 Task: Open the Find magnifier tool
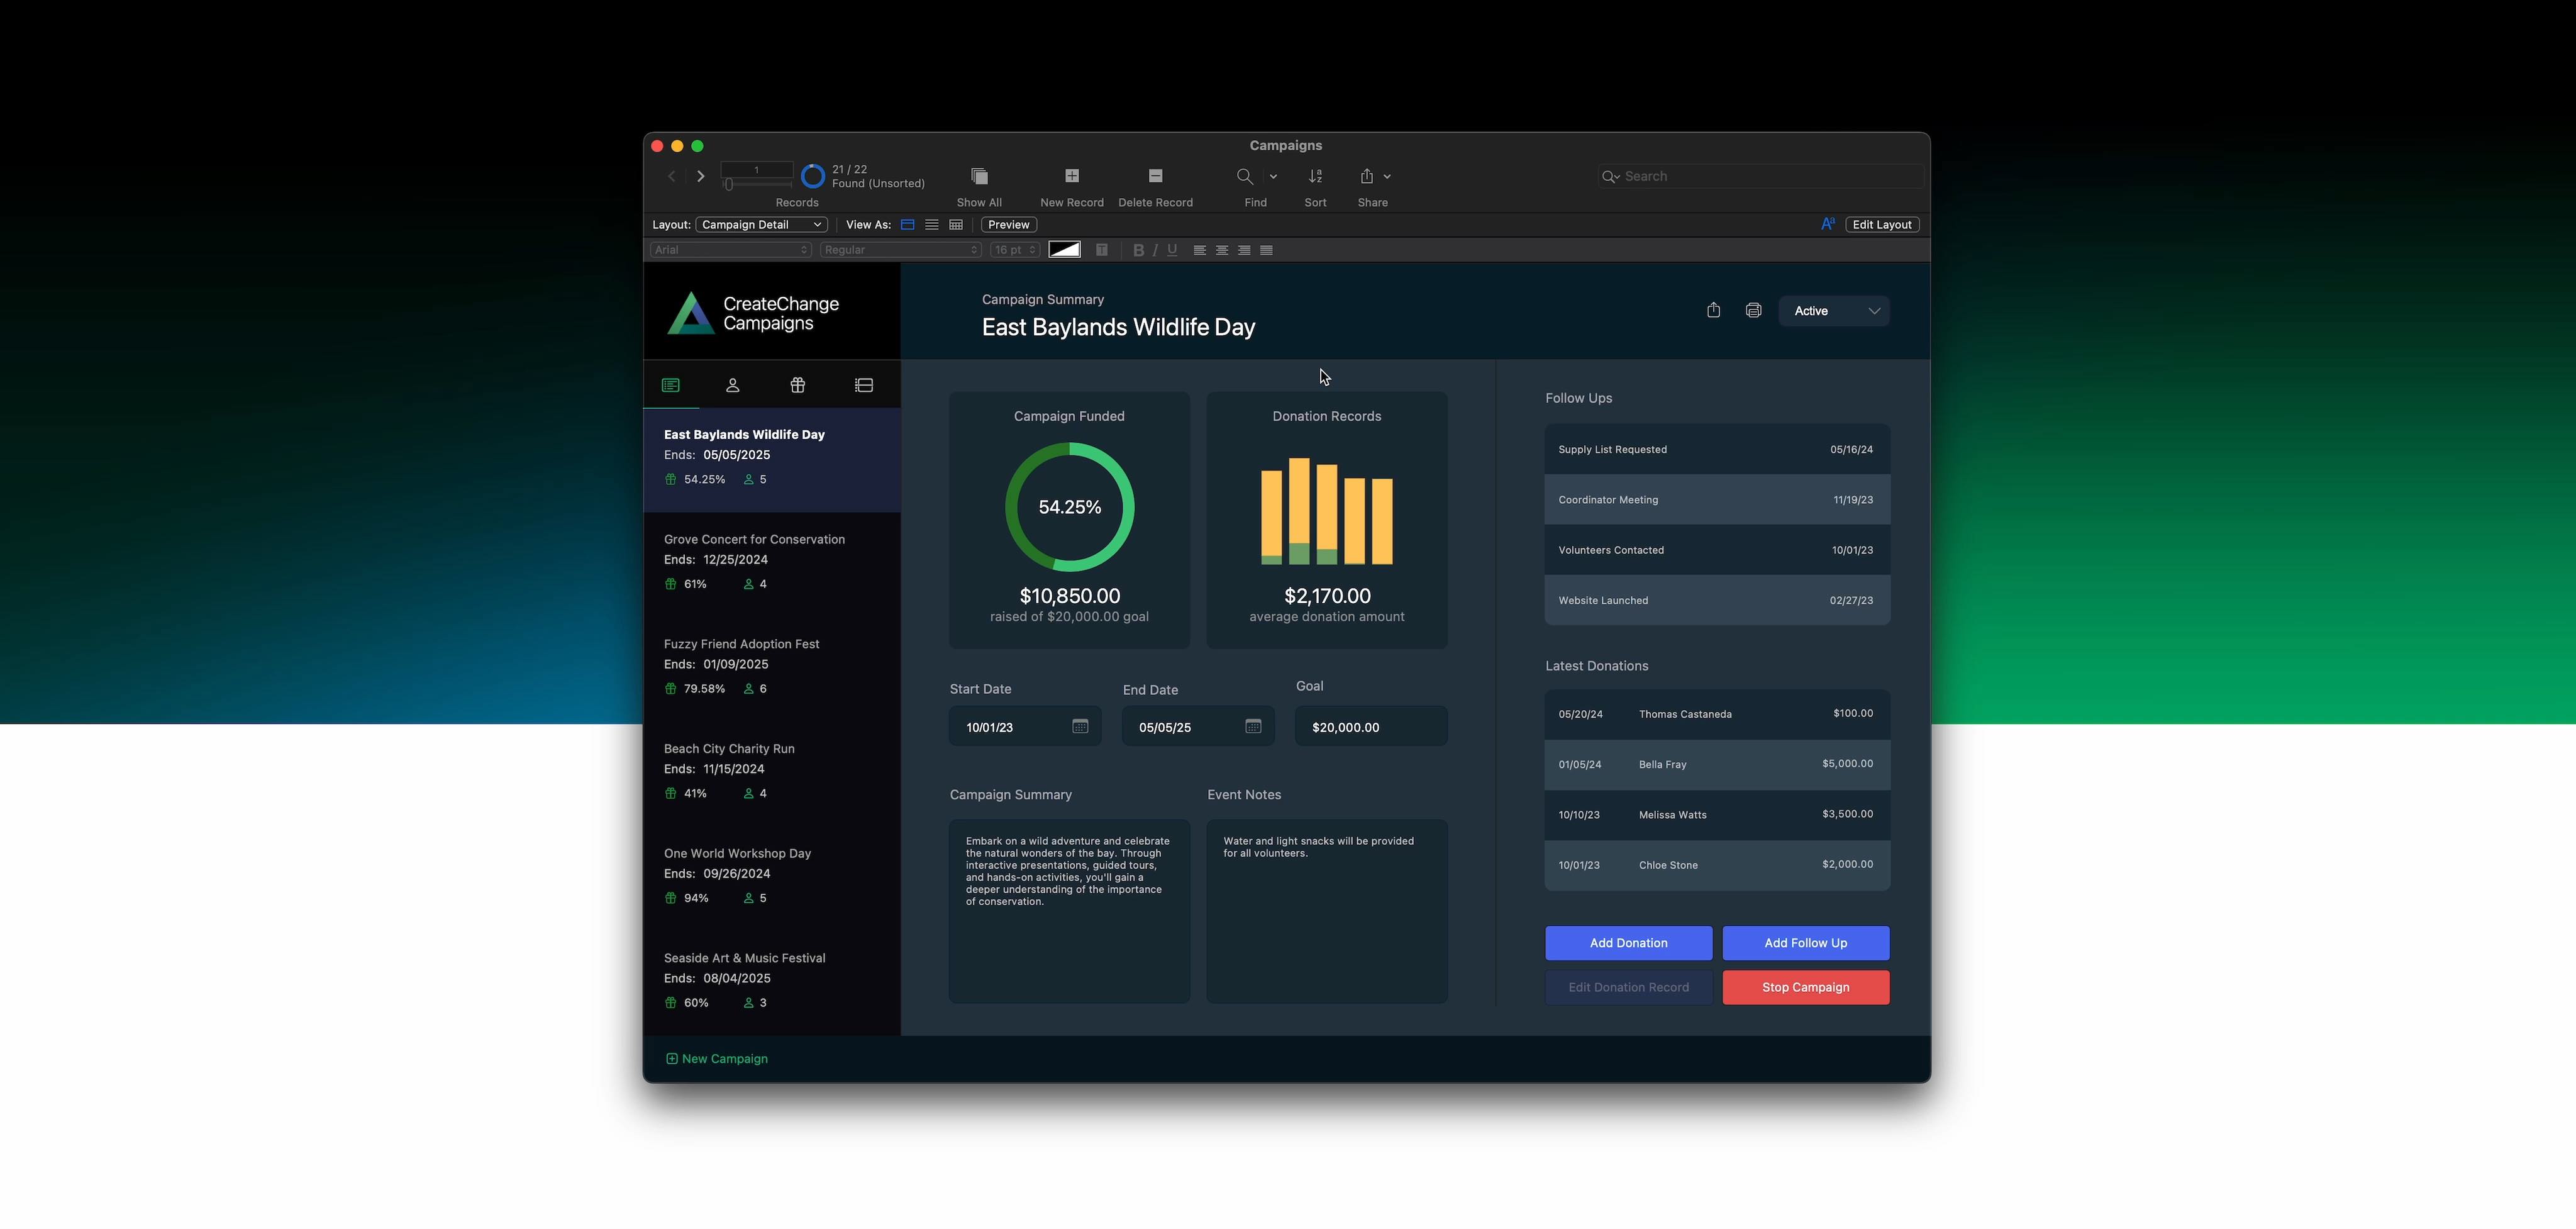point(1245,176)
